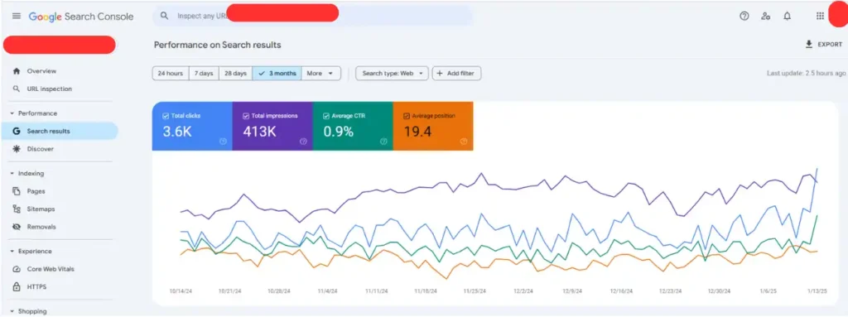The width and height of the screenshot is (848, 317).
Task: Click the Average position help icon
Action: tap(464, 142)
